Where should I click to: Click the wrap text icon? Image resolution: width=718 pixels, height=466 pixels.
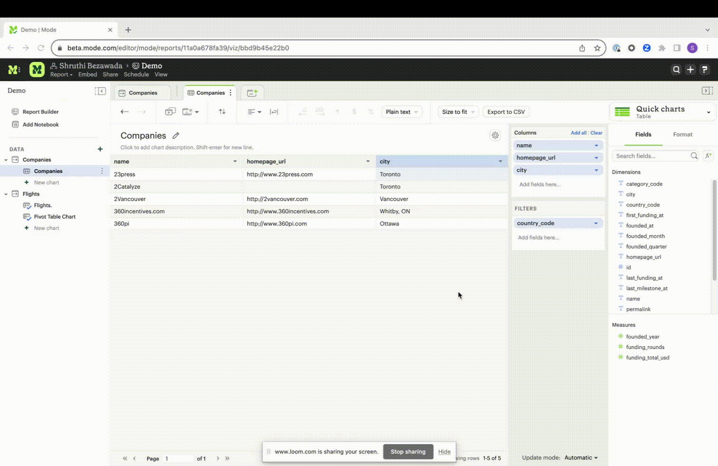(x=274, y=112)
